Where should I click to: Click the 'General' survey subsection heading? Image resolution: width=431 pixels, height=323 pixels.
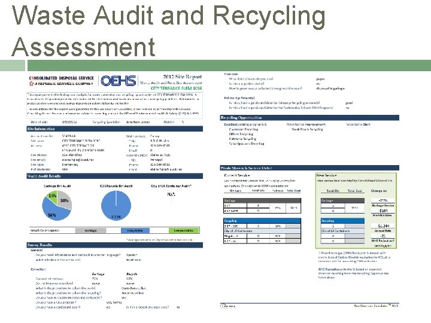click(37, 250)
